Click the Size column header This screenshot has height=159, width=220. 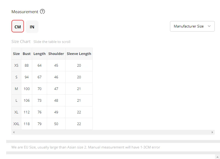point(16,54)
